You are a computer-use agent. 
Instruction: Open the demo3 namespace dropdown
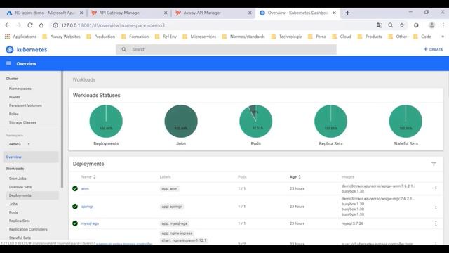click(19, 144)
